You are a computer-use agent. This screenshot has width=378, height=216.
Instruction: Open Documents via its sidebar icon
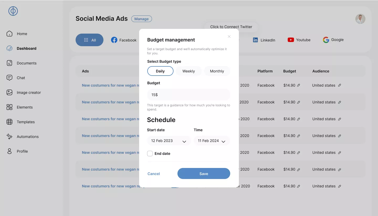(x=9, y=63)
